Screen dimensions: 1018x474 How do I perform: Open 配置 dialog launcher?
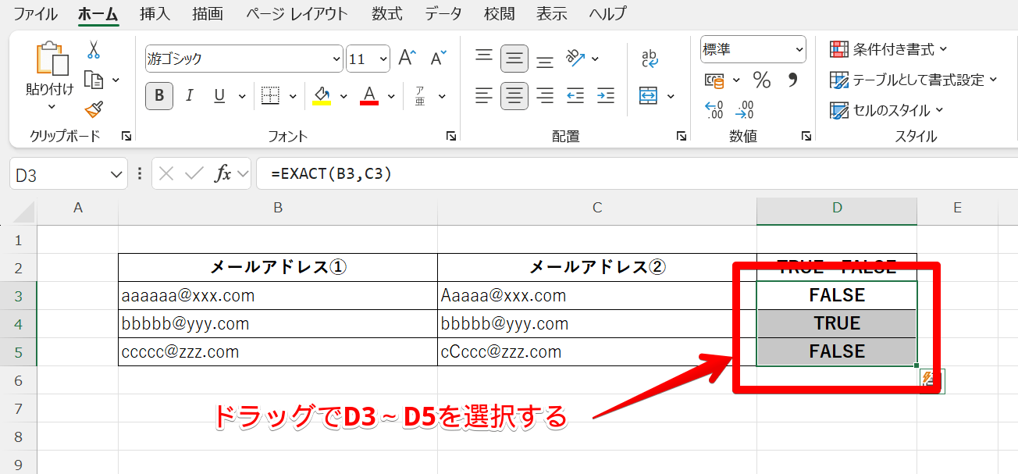coord(681,137)
